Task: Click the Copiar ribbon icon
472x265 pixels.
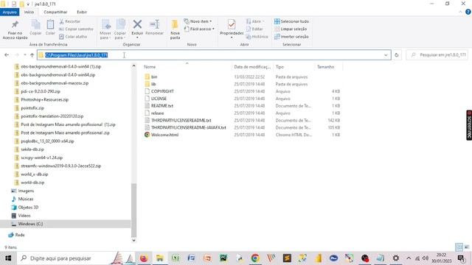Action: click(35, 24)
